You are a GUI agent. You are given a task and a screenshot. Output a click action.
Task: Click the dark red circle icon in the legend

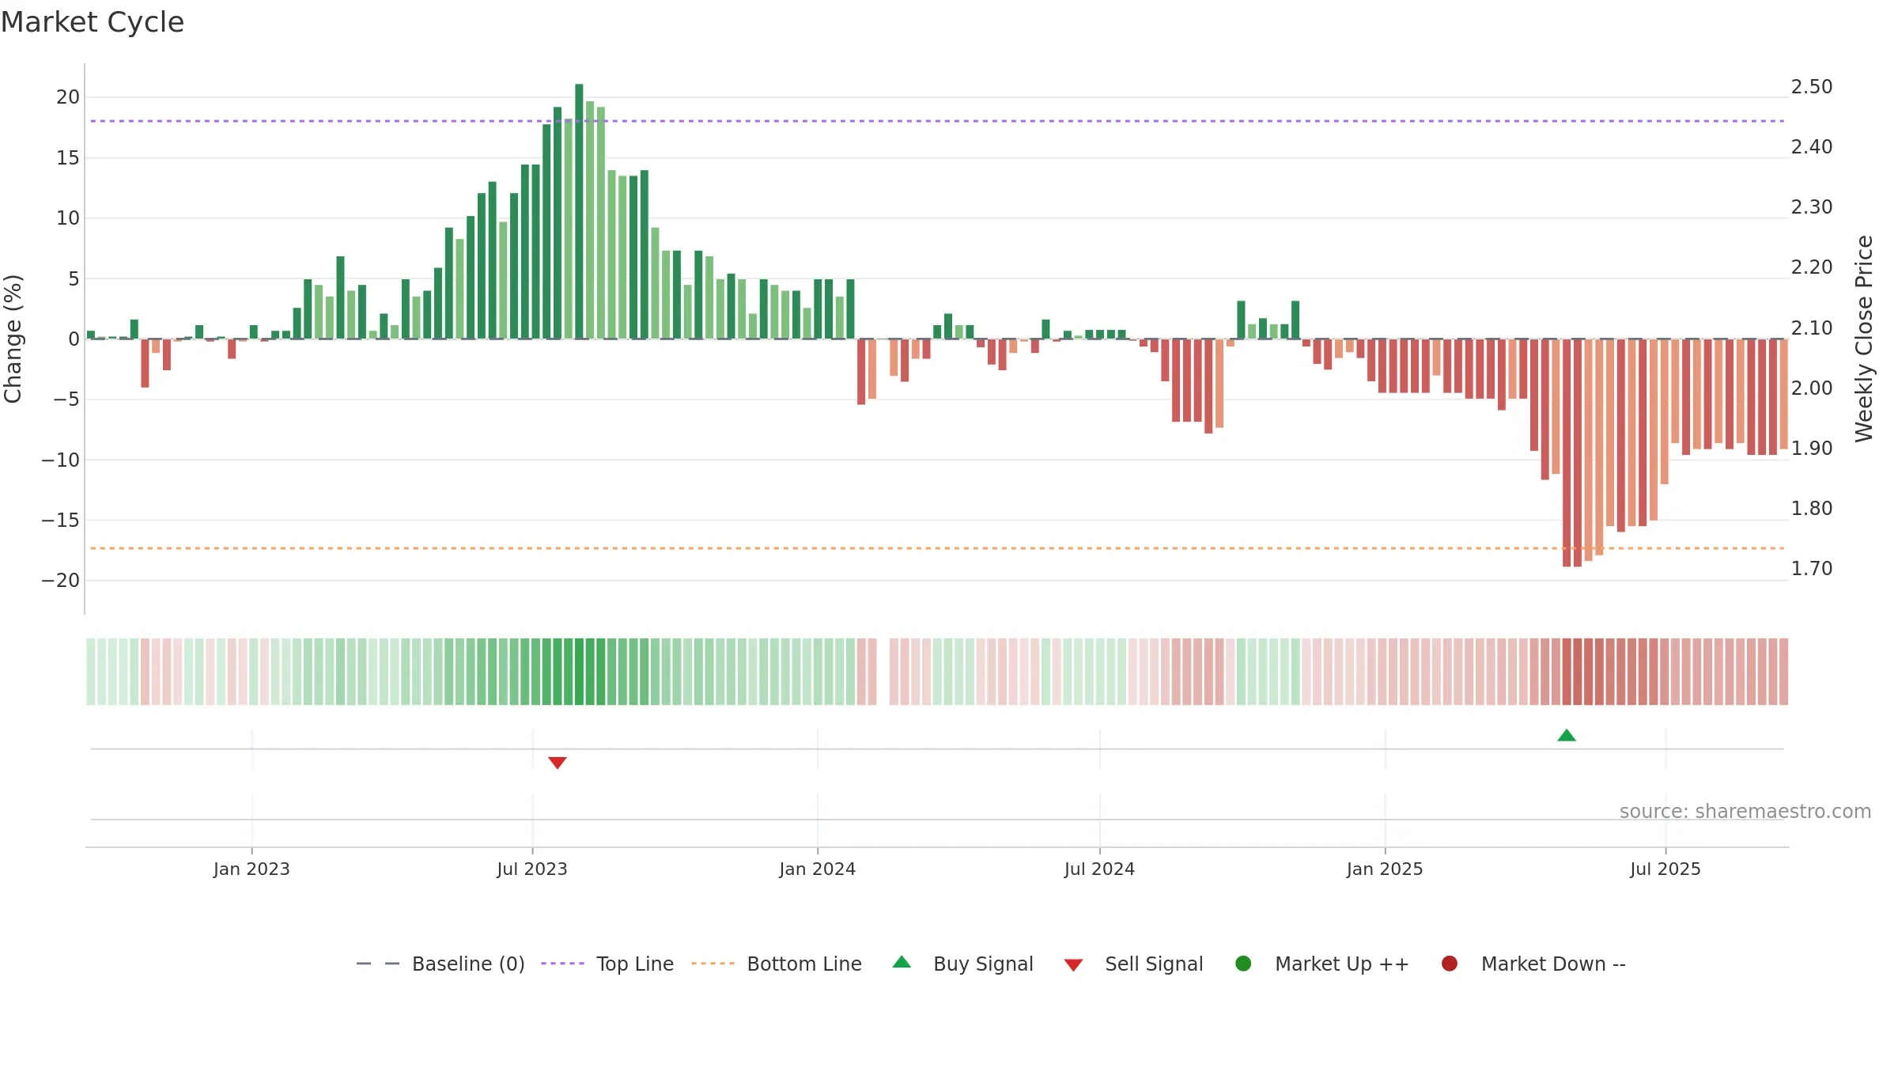tap(1450, 964)
